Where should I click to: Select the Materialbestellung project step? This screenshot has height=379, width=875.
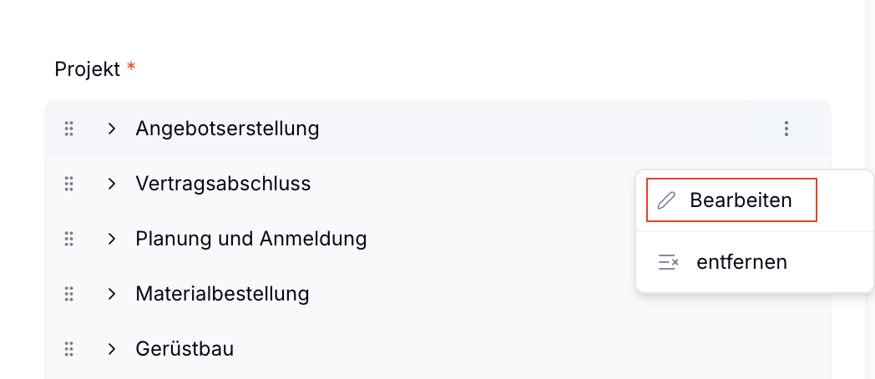222,294
